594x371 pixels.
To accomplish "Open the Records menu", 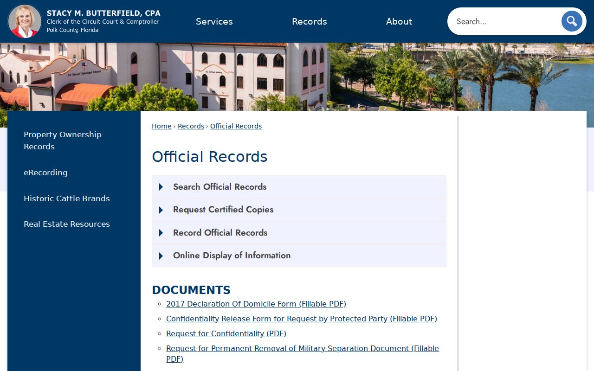I will click(x=310, y=21).
